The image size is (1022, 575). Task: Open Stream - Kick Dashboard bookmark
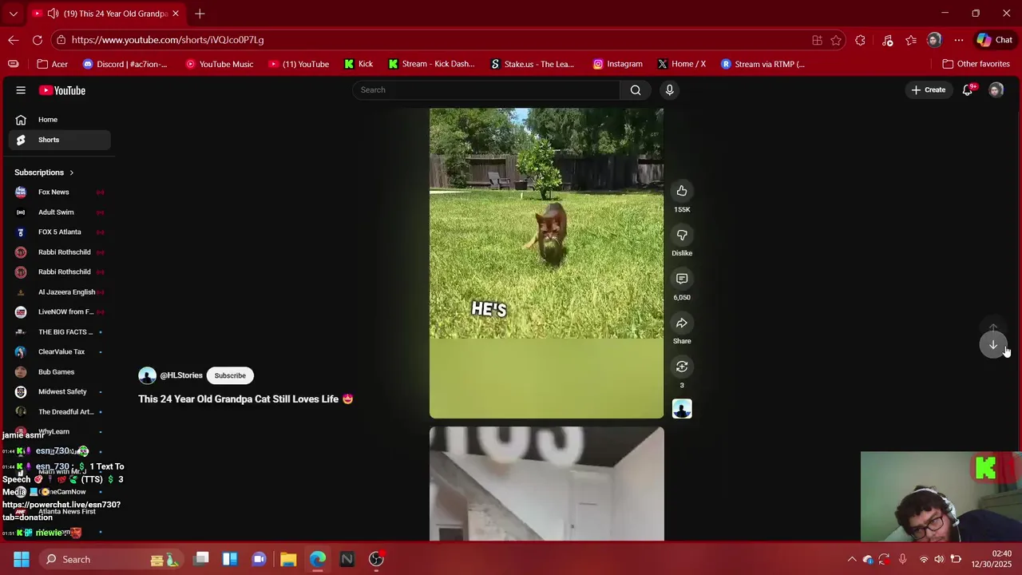point(431,64)
